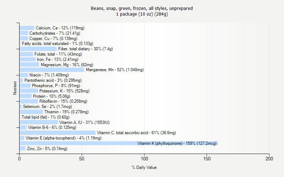
Task: Click the blue bar beside Protein
Action: (x=26, y=96)
